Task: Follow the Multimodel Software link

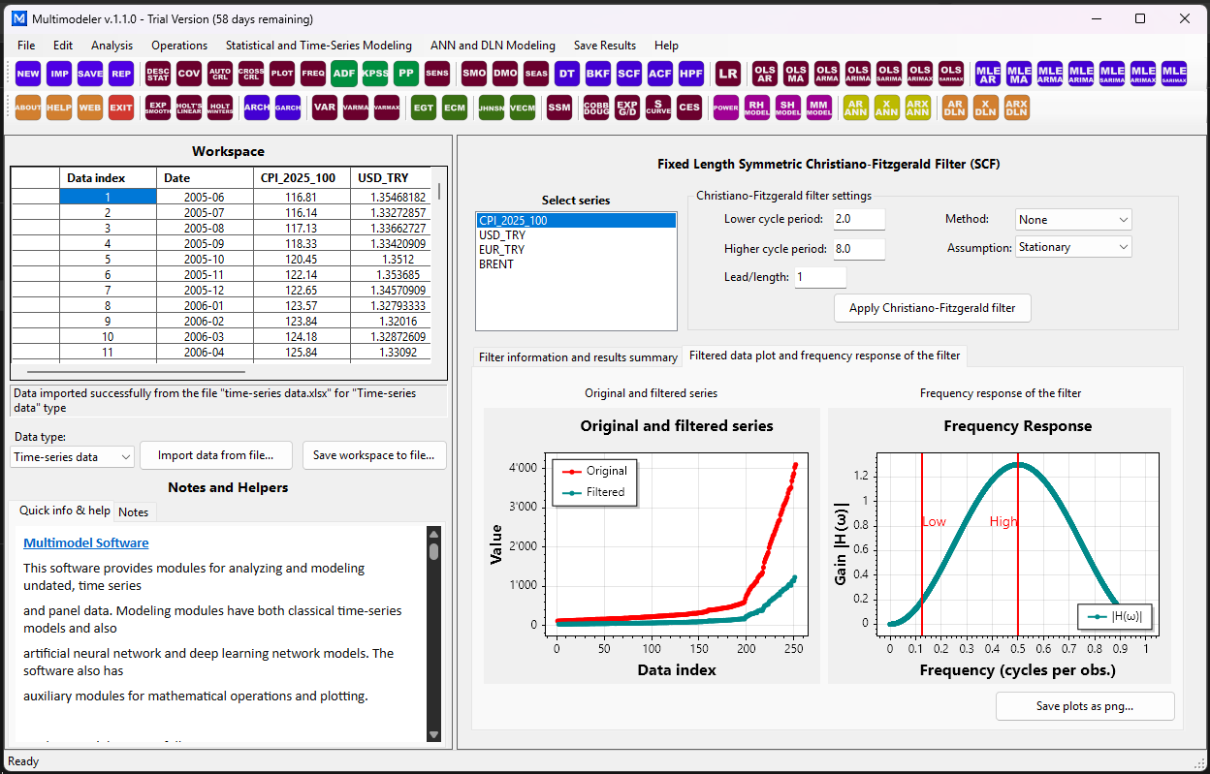Action: point(86,542)
